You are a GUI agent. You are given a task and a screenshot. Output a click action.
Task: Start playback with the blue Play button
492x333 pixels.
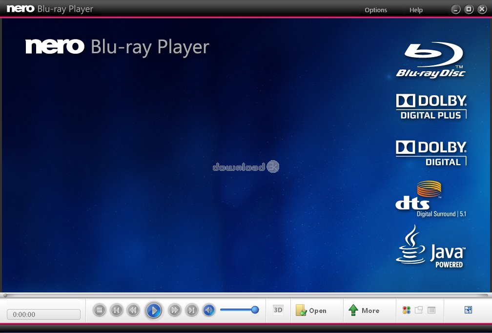pos(154,311)
